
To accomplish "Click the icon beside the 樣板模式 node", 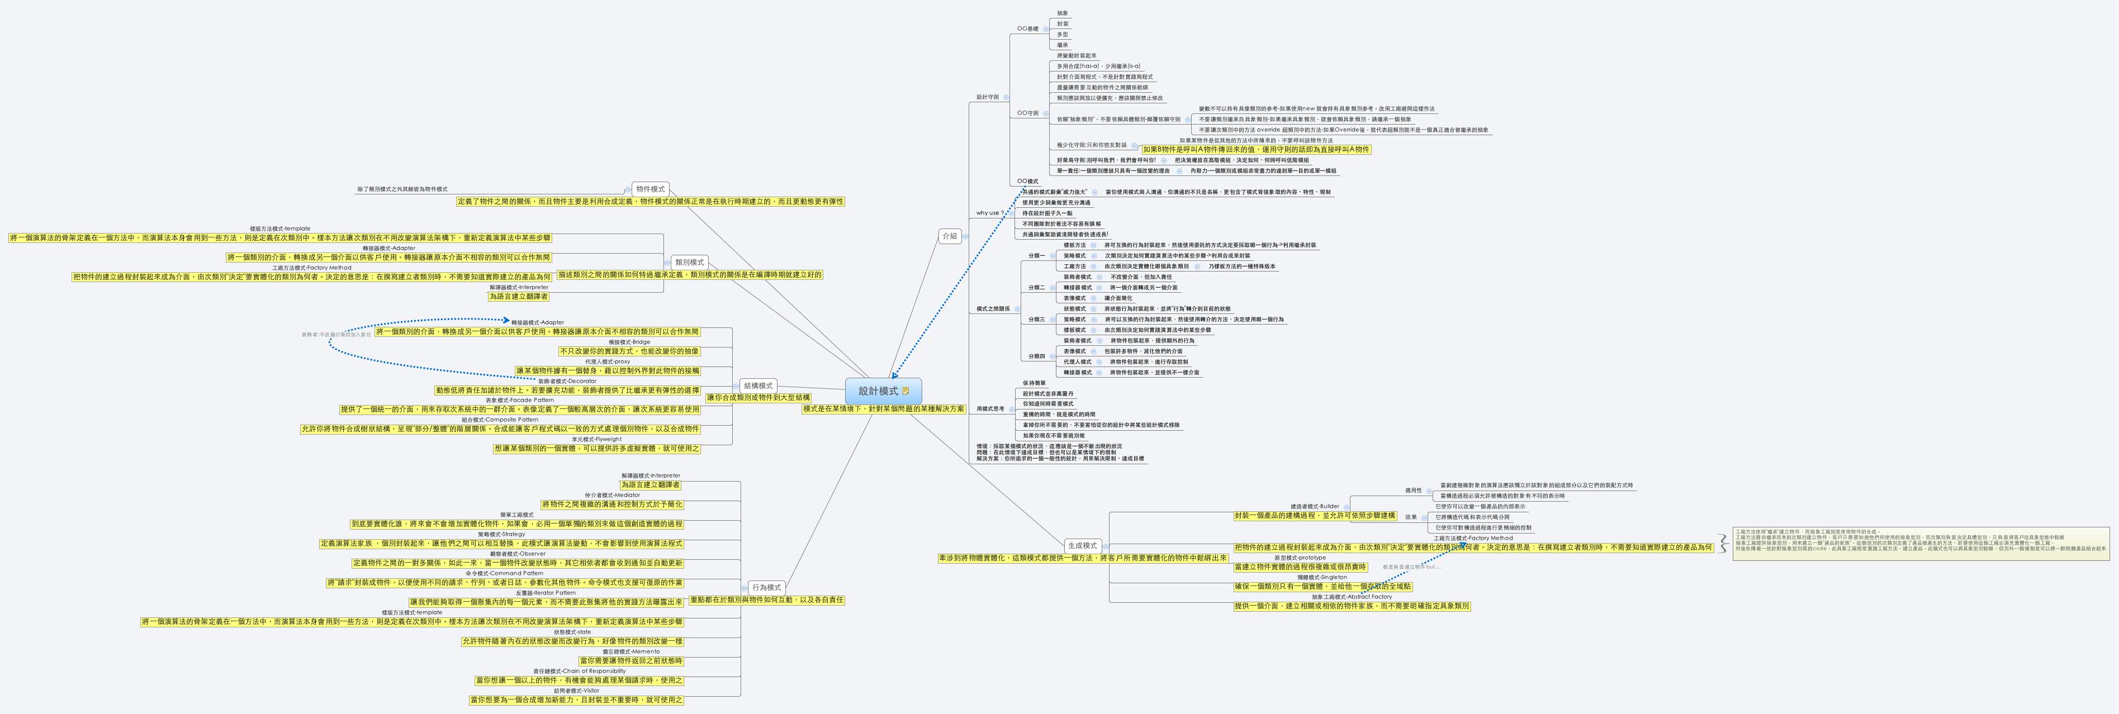I will (1094, 330).
